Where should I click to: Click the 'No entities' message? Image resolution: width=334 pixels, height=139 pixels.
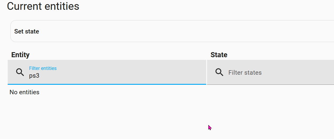(24, 92)
